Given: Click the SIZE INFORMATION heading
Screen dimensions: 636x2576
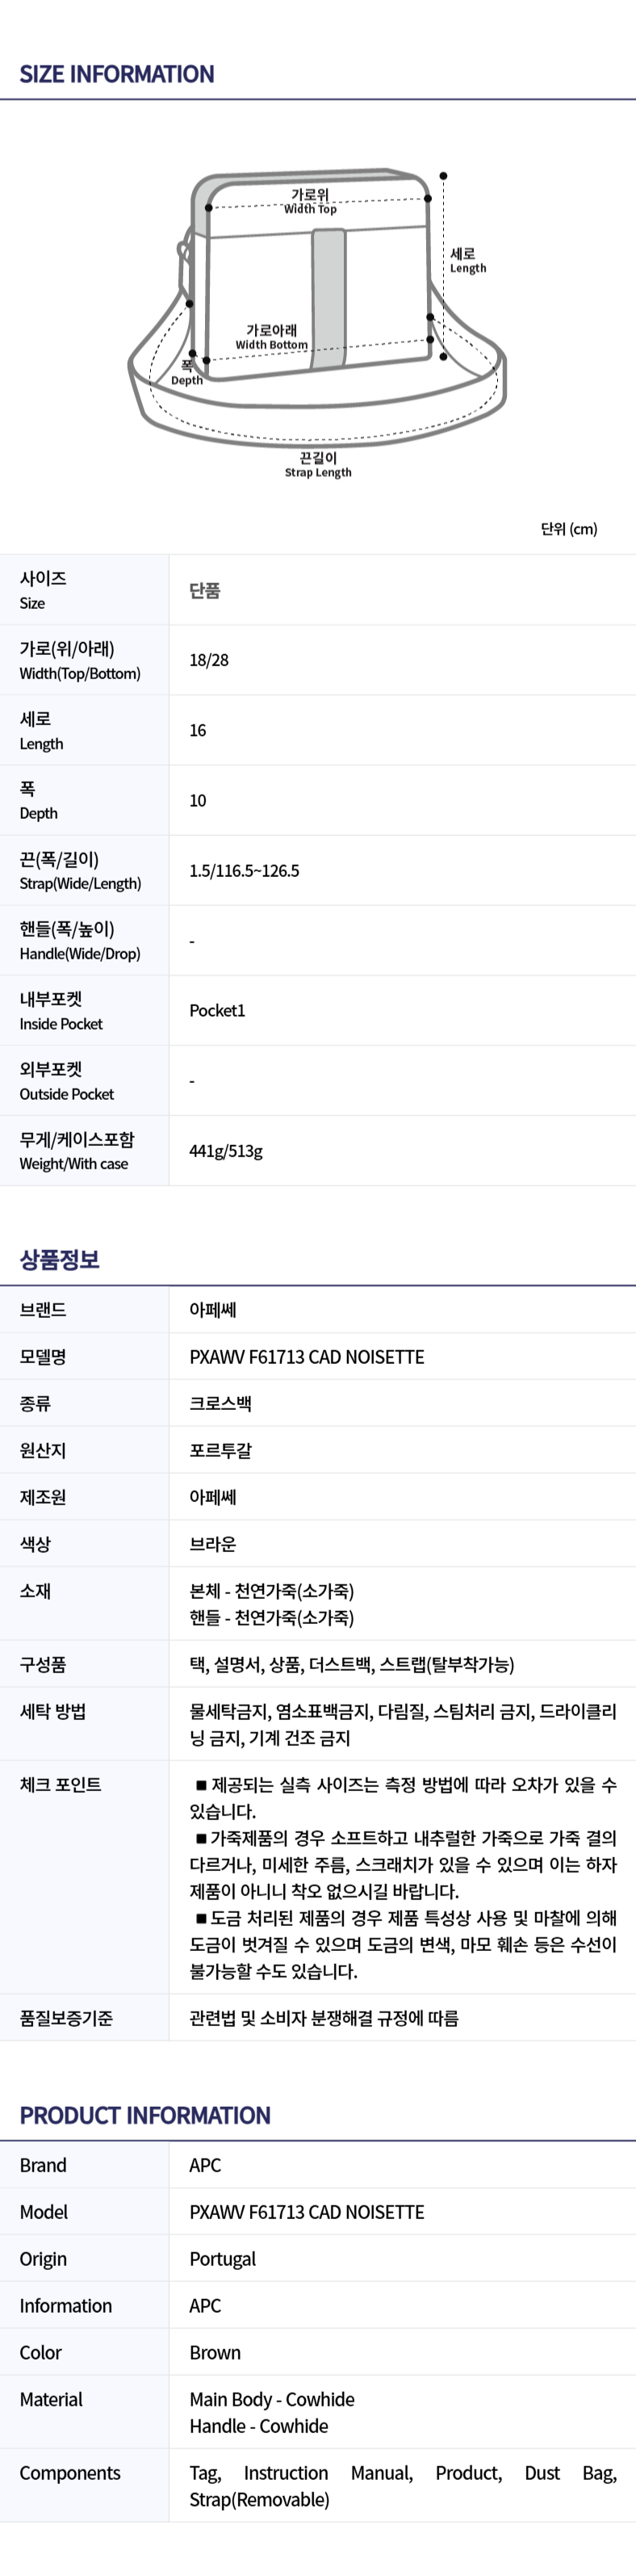Looking at the screenshot, I should point(117,74).
